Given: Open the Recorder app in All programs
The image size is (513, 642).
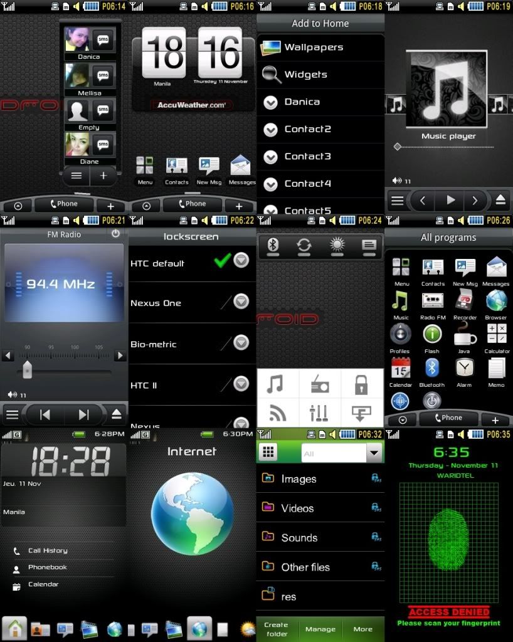Looking at the screenshot, I should pyautogui.click(x=465, y=305).
